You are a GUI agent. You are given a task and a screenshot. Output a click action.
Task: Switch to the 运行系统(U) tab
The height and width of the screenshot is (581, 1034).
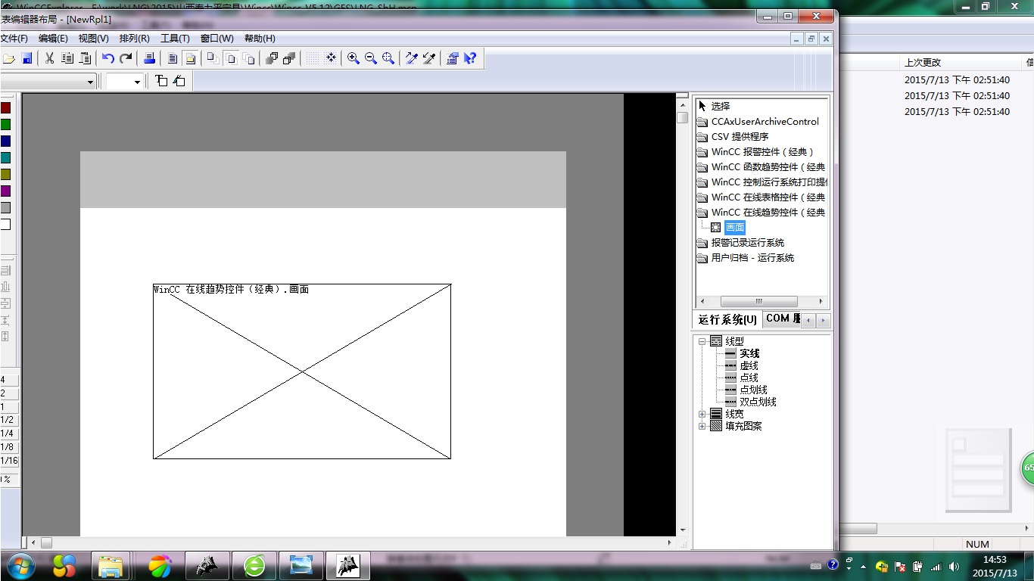727,319
